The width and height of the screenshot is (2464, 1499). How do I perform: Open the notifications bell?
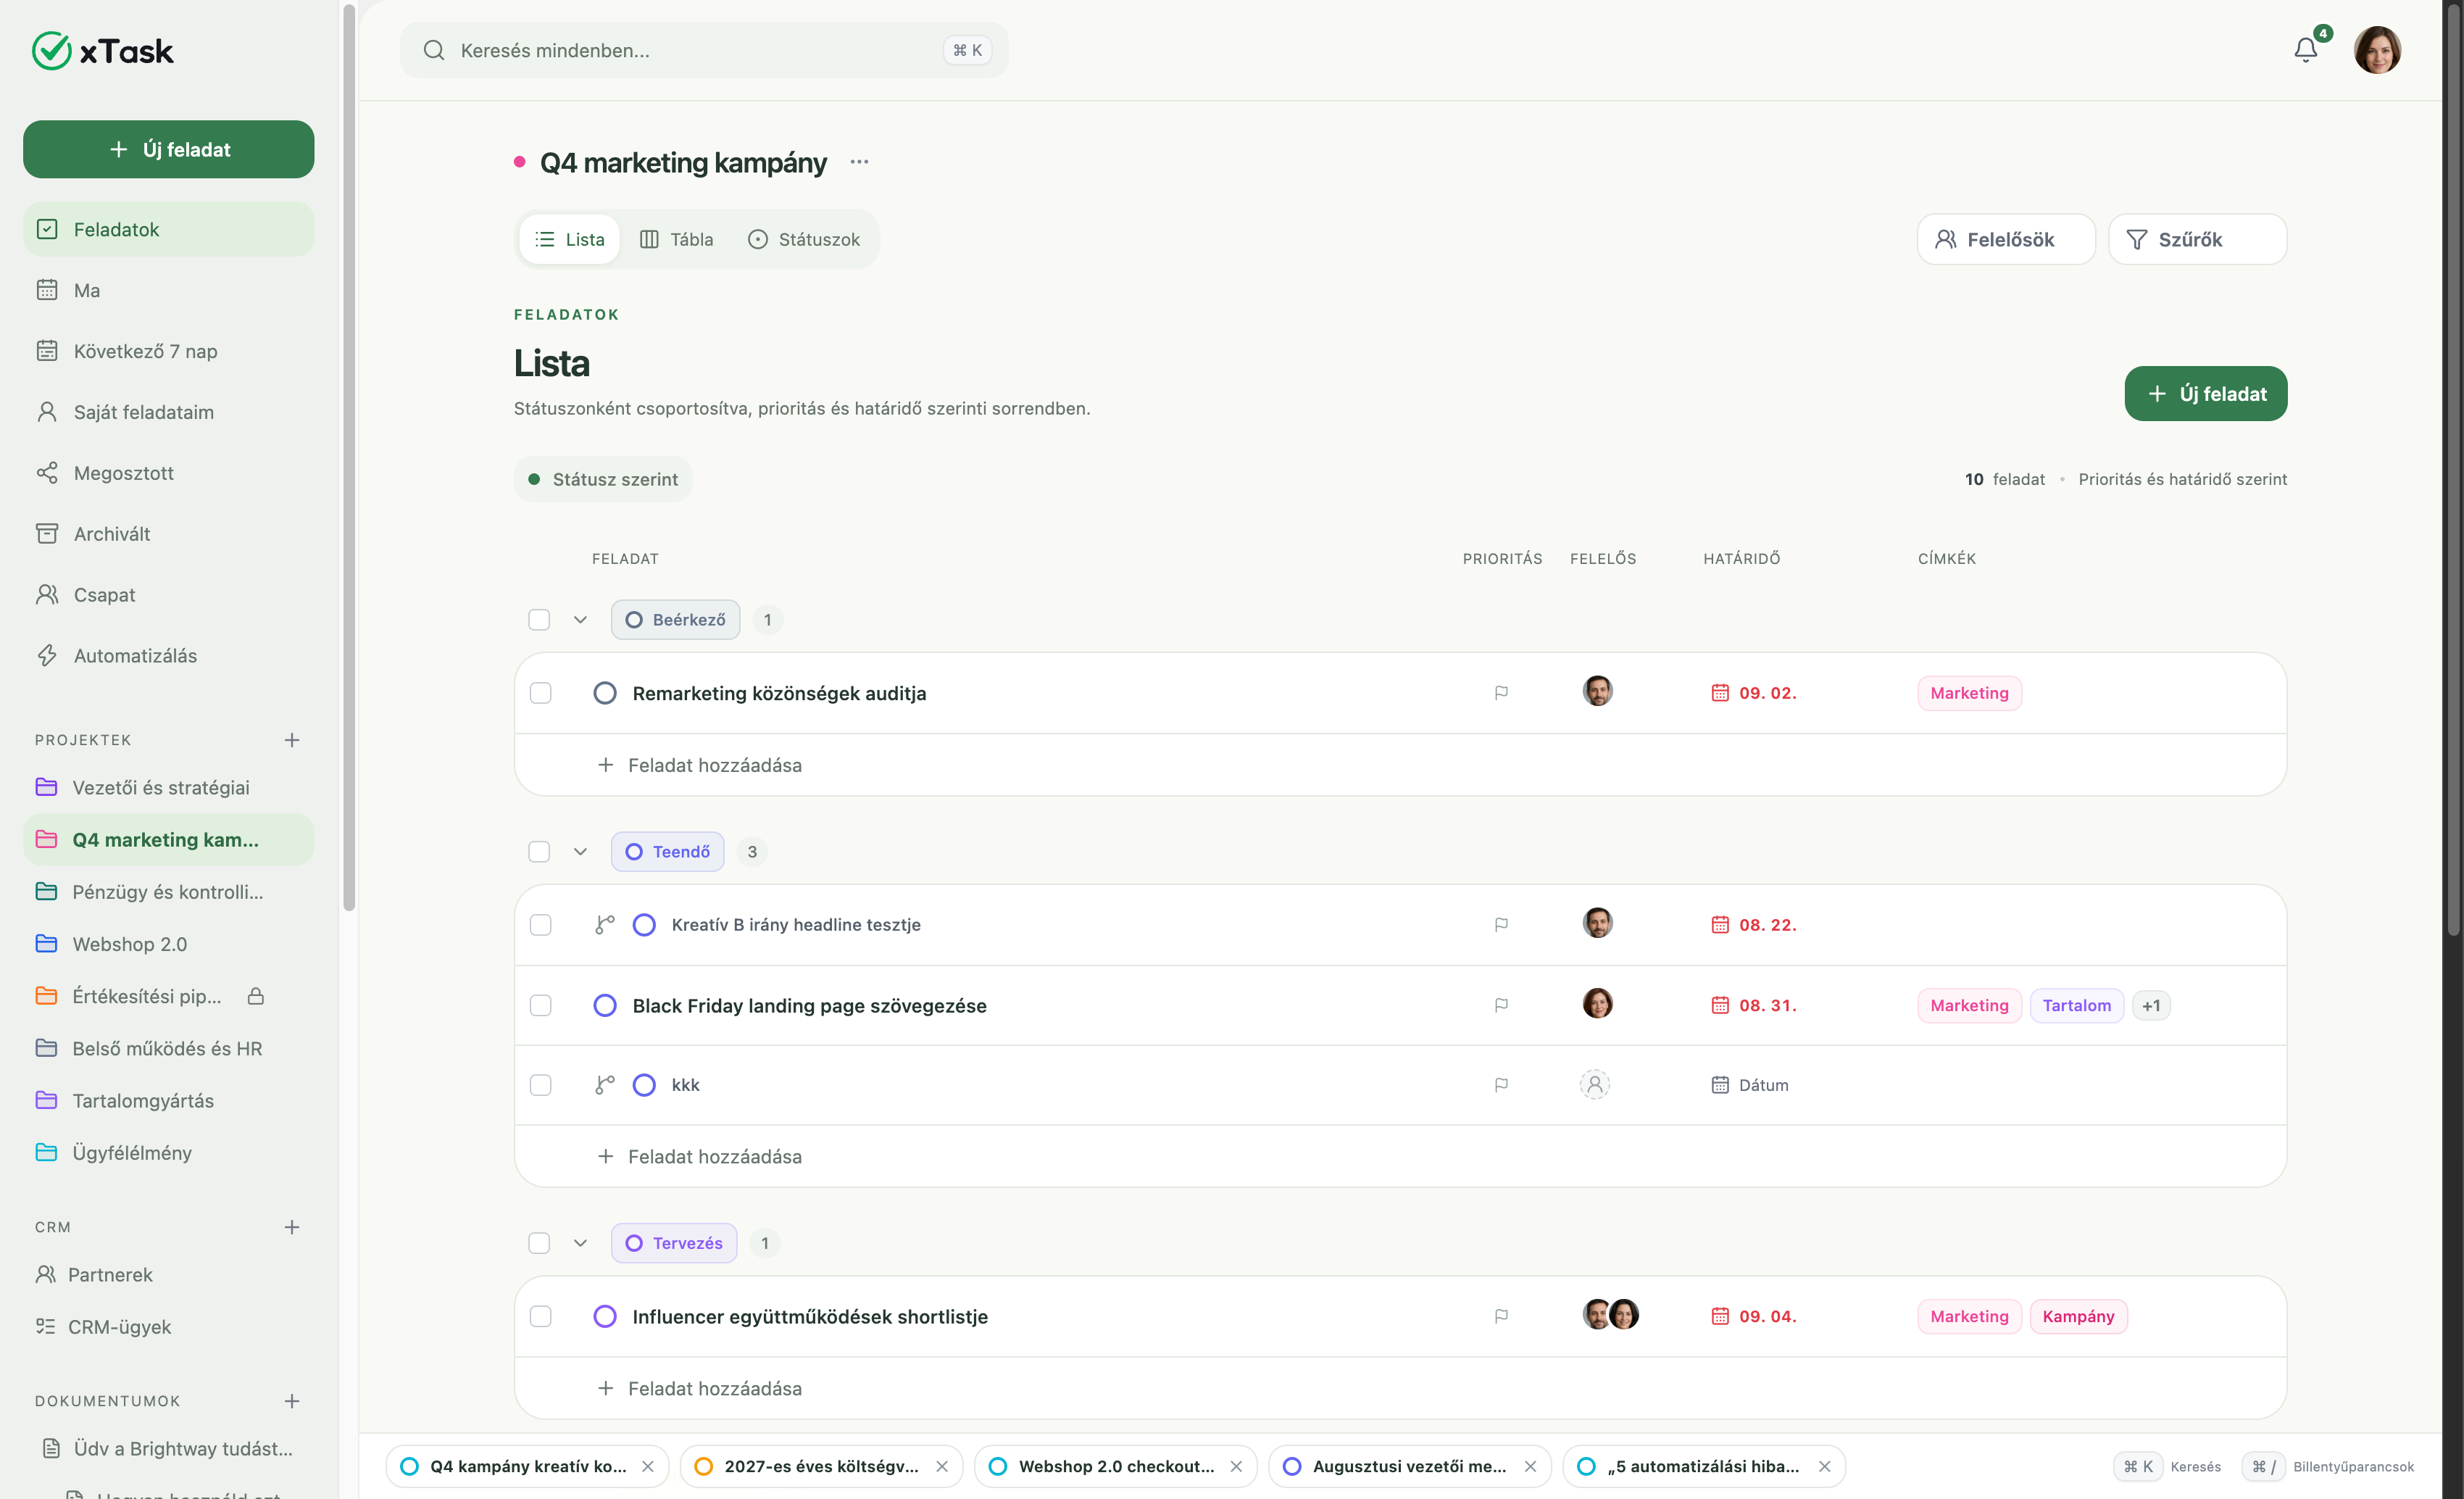[2305, 50]
